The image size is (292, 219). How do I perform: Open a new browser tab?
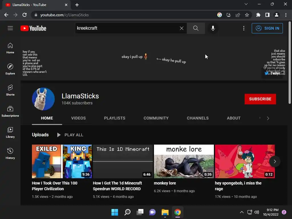(77, 5)
